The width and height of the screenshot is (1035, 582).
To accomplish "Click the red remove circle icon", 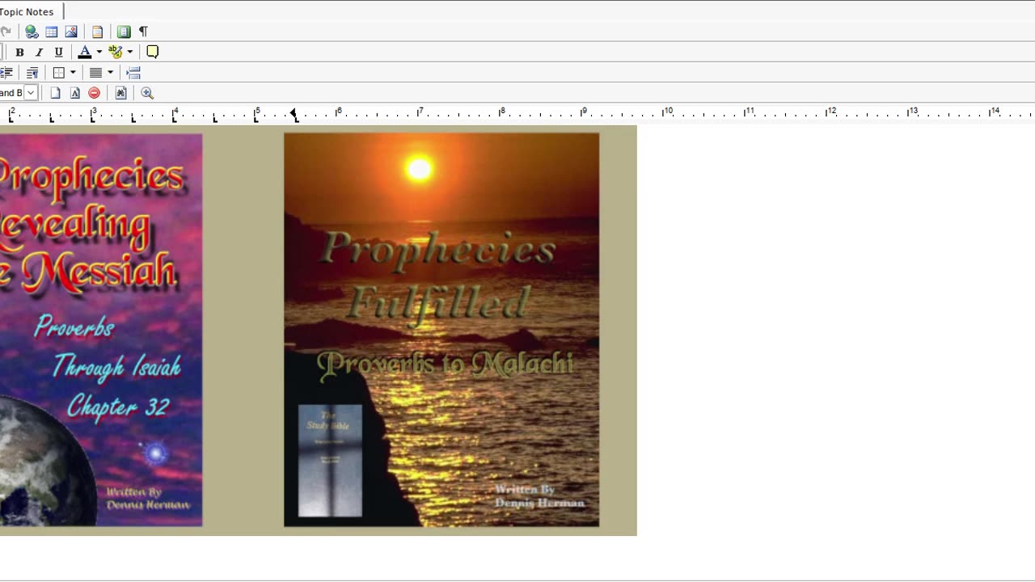I will point(95,93).
